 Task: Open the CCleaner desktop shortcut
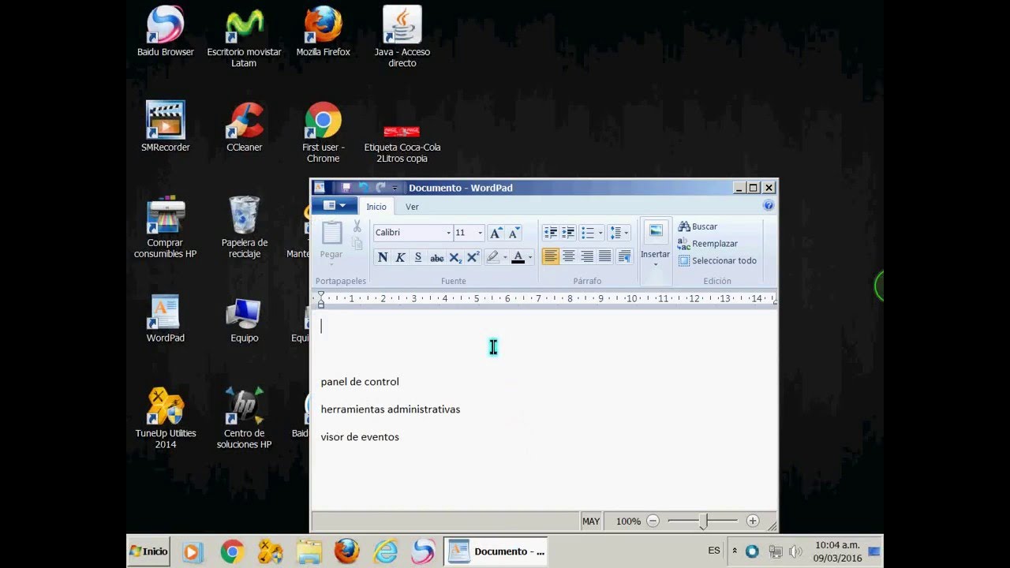(x=245, y=128)
